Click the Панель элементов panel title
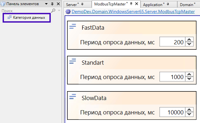 (x=23, y=4)
